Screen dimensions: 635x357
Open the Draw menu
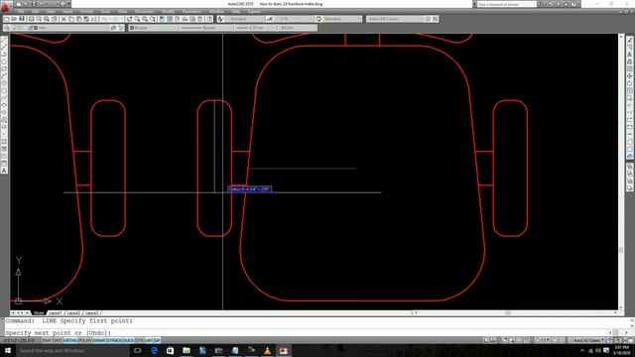click(x=122, y=11)
